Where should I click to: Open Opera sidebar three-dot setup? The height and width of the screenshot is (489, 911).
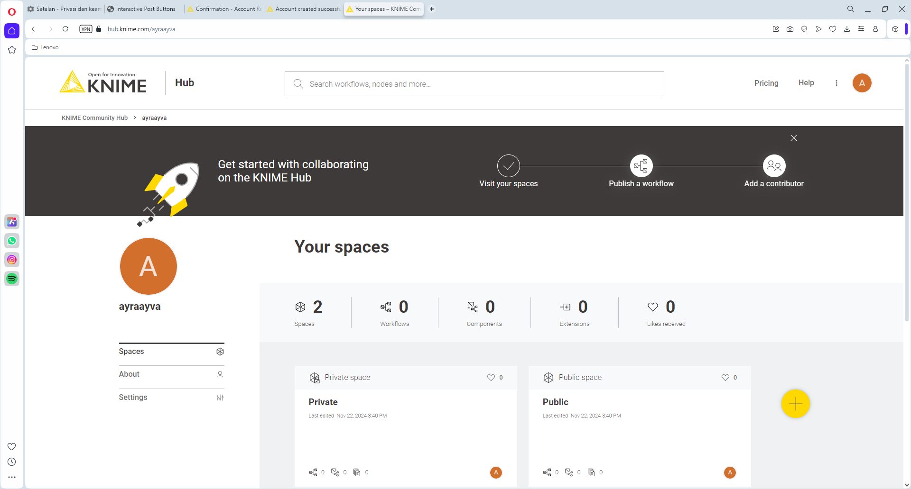click(12, 477)
